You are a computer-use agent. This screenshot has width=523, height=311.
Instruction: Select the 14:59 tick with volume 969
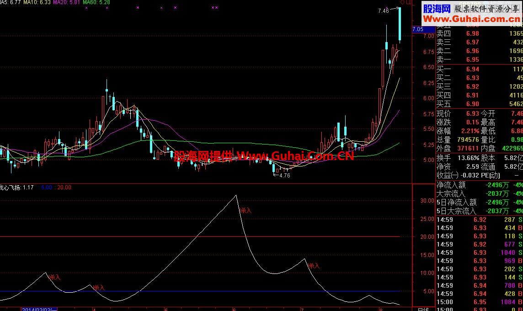[x=480, y=261]
